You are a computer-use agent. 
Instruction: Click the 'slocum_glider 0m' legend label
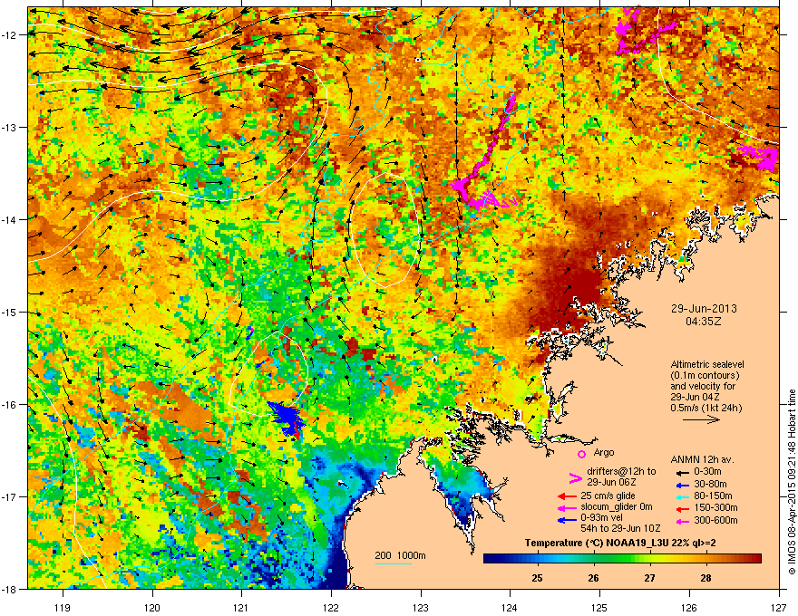pos(617,507)
